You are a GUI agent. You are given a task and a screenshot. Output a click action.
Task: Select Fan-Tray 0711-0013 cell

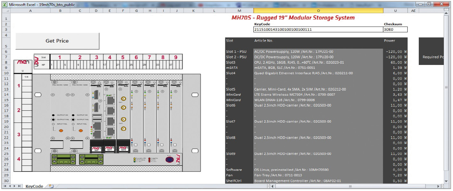pyautogui.click(x=318, y=175)
